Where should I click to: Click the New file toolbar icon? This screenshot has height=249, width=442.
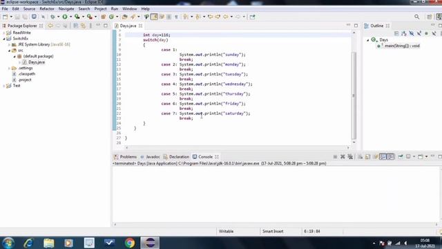click(5, 17)
